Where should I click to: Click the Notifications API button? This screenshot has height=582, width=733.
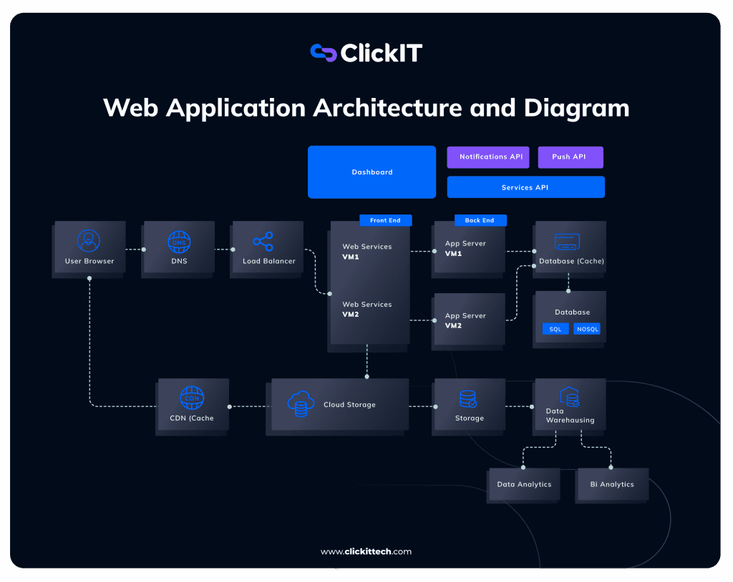click(x=487, y=157)
